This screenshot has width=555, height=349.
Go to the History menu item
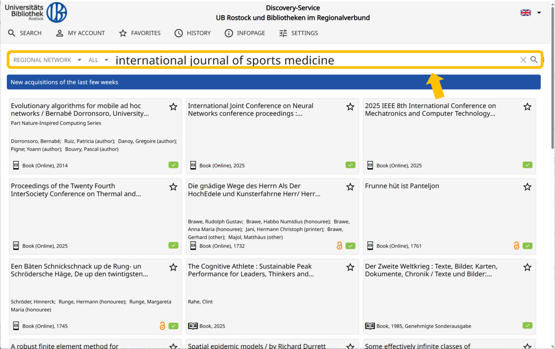click(x=192, y=33)
